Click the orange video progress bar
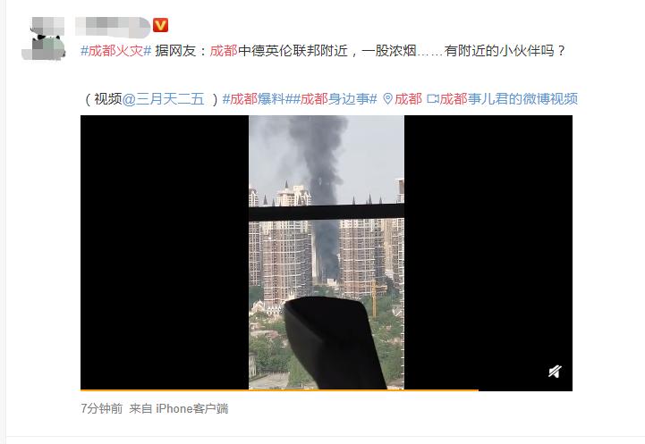The image size is (645, 444). coord(279,390)
